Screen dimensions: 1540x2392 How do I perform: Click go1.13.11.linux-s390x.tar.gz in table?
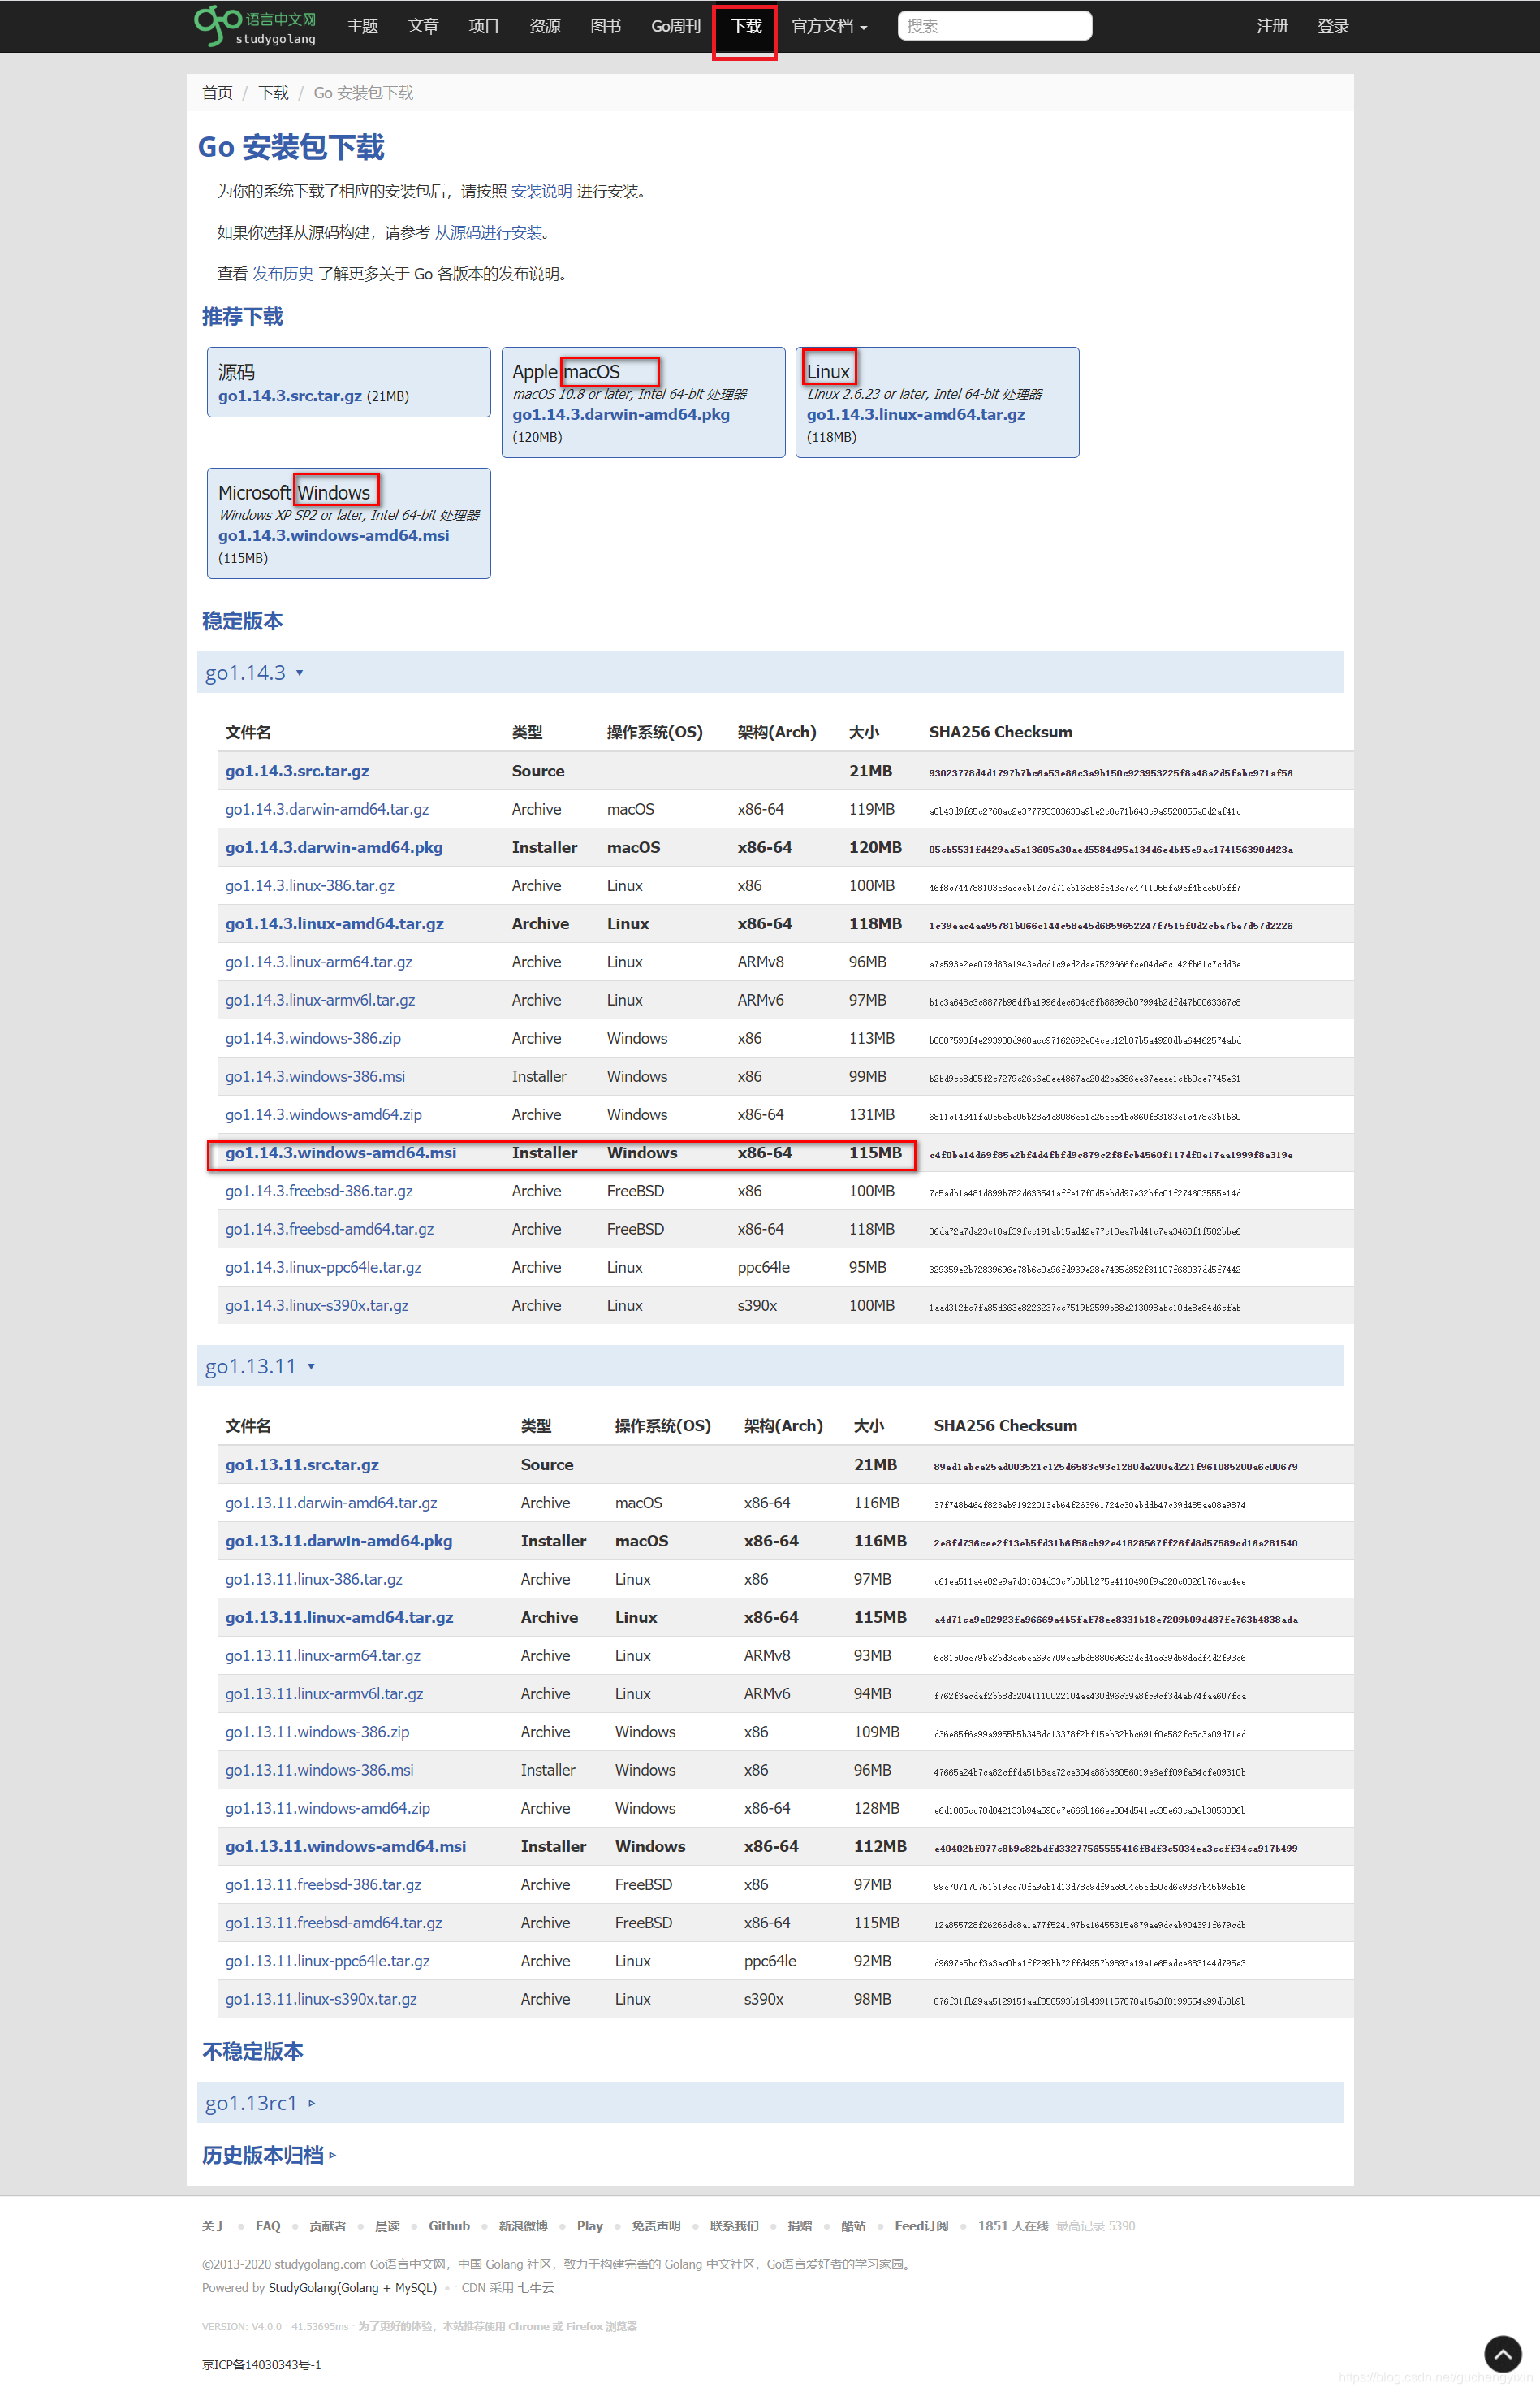pyautogui.click(x=321, y=1999)
